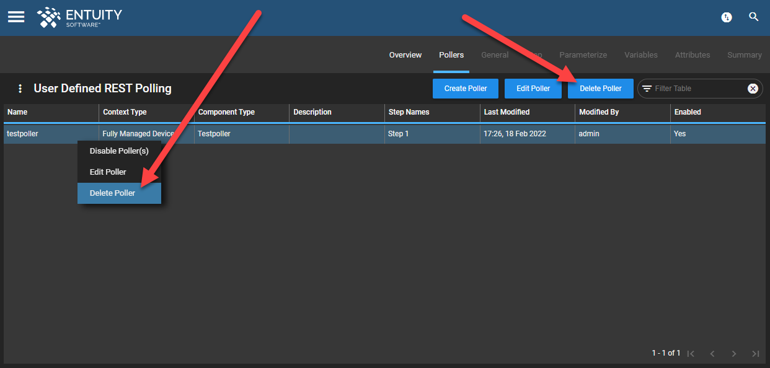Select Delete Poller in the context menu
Viewport: 770px width, 368px height.
click(112, 193)
